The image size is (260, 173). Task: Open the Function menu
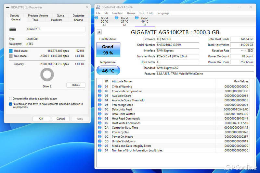tap(117, 13)
